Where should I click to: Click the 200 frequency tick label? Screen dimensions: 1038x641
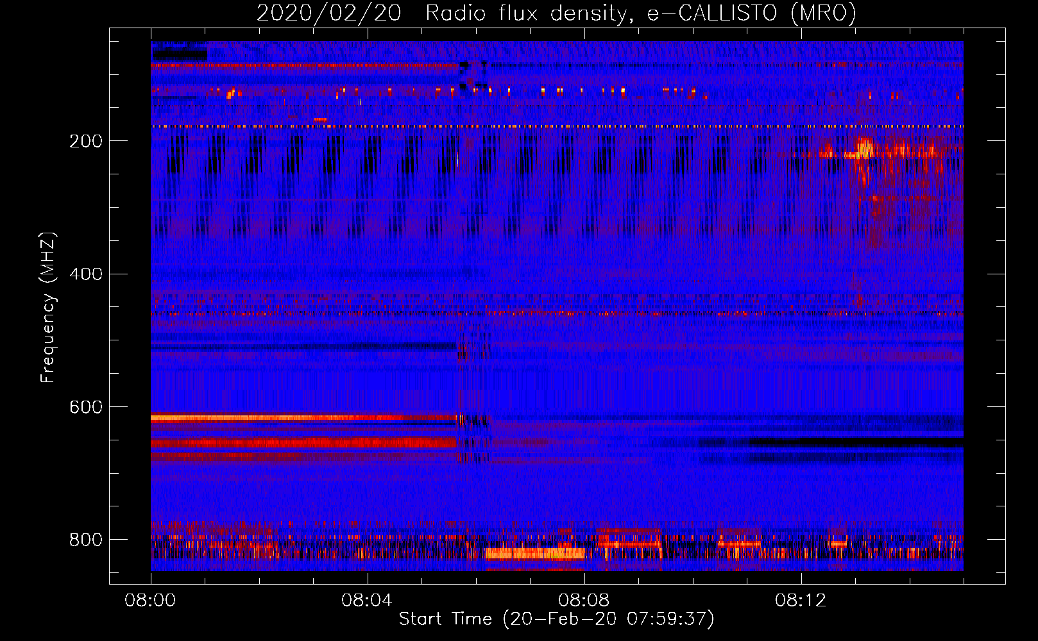click(x=86, y=141)
